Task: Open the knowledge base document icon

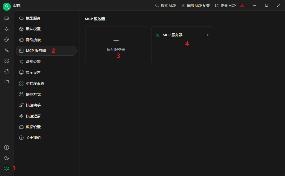Action: pyautogui.click(x=7, y=71)
